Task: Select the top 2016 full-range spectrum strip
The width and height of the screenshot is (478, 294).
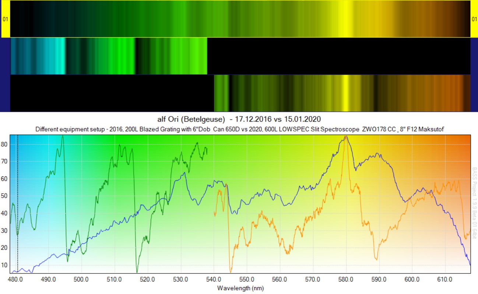Action: pos(240,19)
